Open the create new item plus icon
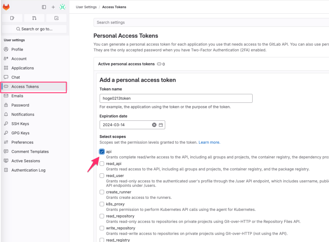This screenshot has width=329, height=242. click(53, 7)
